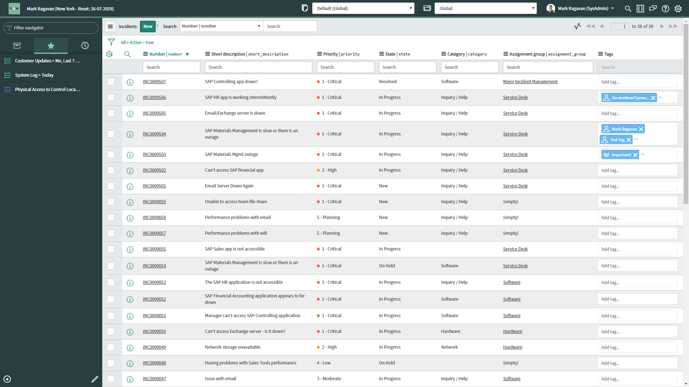Toggle column search magnifier icon
The image size is (689, 387).
[x=127, y=54]
